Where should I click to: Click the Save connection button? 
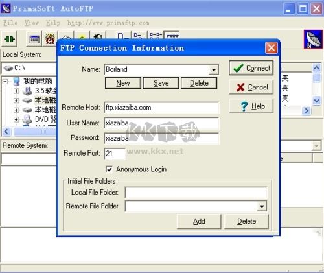click(161, 83)
